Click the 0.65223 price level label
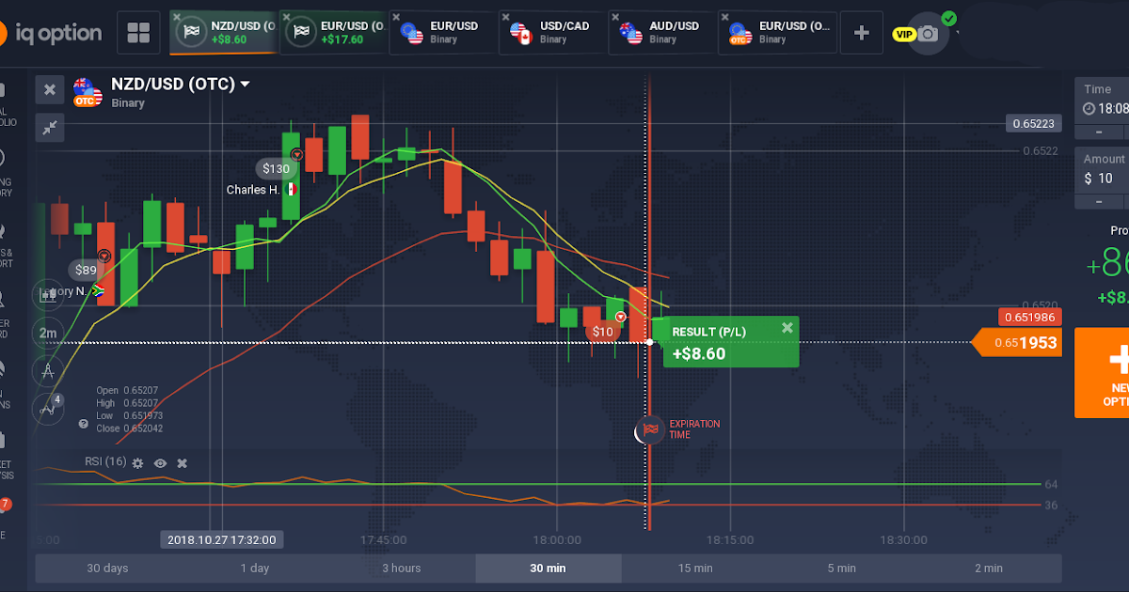Screen dimensions: 1129x592 [1033, 123]
